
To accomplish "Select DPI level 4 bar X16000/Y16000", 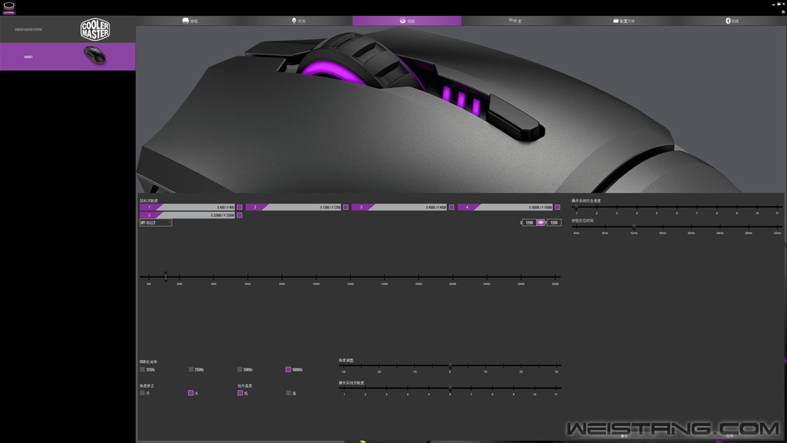I will pos(505,207).
